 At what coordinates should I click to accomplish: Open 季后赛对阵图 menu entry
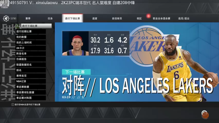click(31, 98)
